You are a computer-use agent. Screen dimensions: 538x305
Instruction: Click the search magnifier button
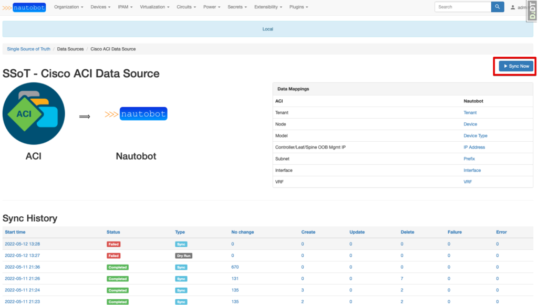click(498, 7)
